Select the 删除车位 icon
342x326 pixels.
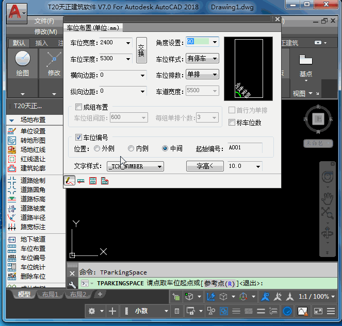click(x=12, y=277)
